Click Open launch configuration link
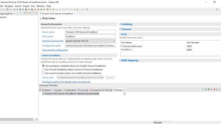This screenshot has width=221, height=124. click(x=55, y=50)
